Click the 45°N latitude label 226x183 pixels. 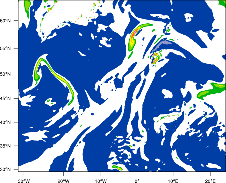(5, 99)
